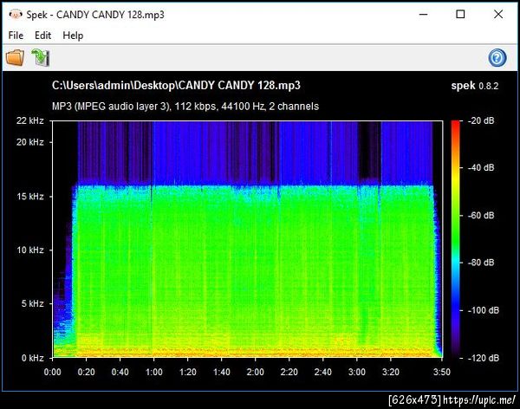
Task: Click the 1:40 time axis label
Action: (222, 372)
